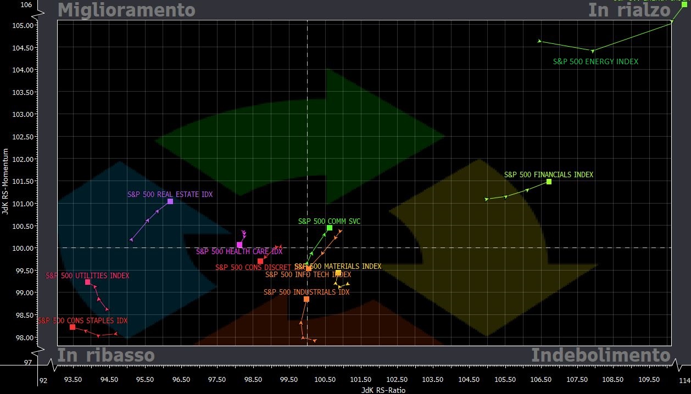Viewport: 691px width, 394px height.
Task: Click the Miglioramento quadrant title
Action: [x=126, y=10]
